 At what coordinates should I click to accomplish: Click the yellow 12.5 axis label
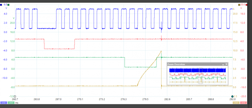click(235, 41)
